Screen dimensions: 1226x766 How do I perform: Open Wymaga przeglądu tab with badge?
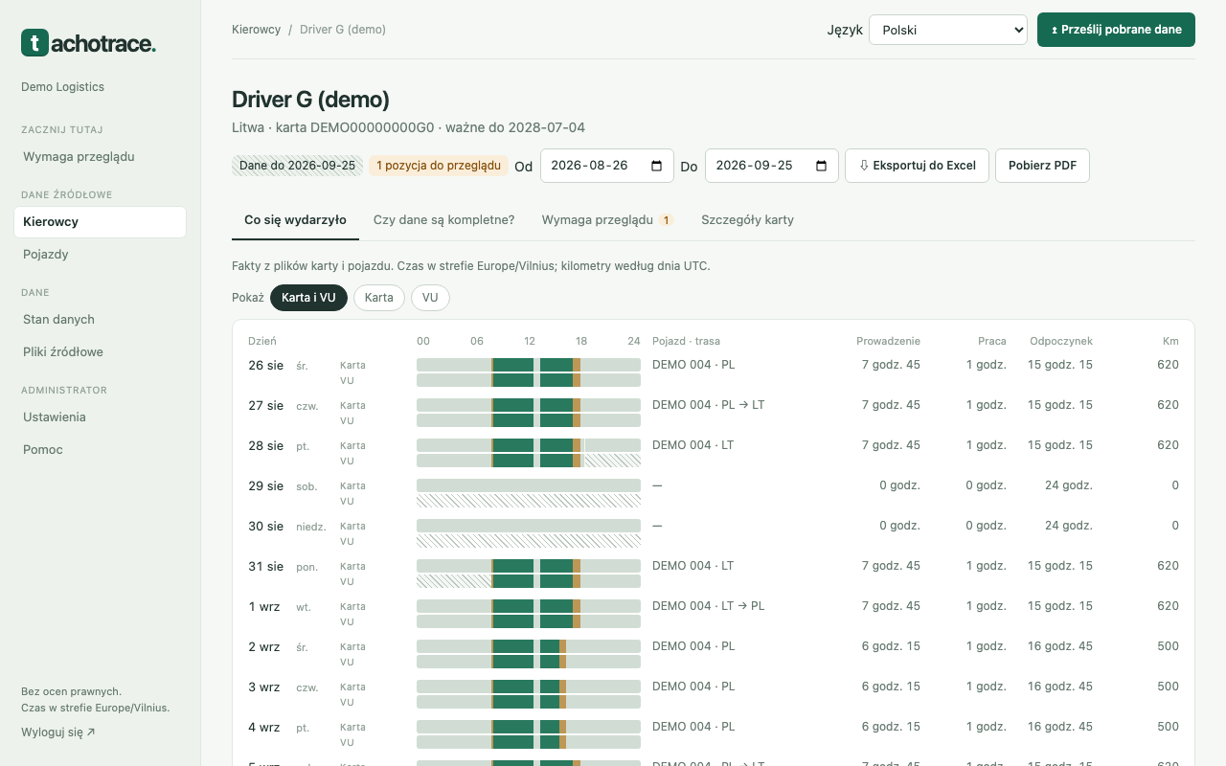pyautogui.click(x=607, y=219)
